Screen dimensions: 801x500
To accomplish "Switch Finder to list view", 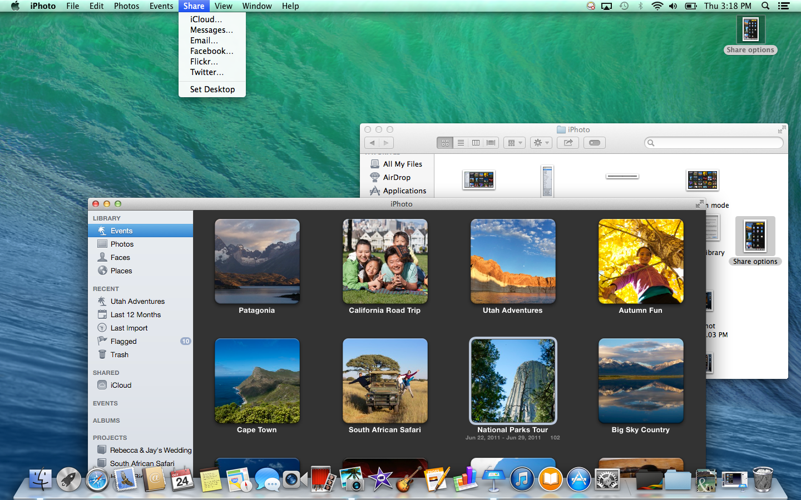I will tap(461, 143).
